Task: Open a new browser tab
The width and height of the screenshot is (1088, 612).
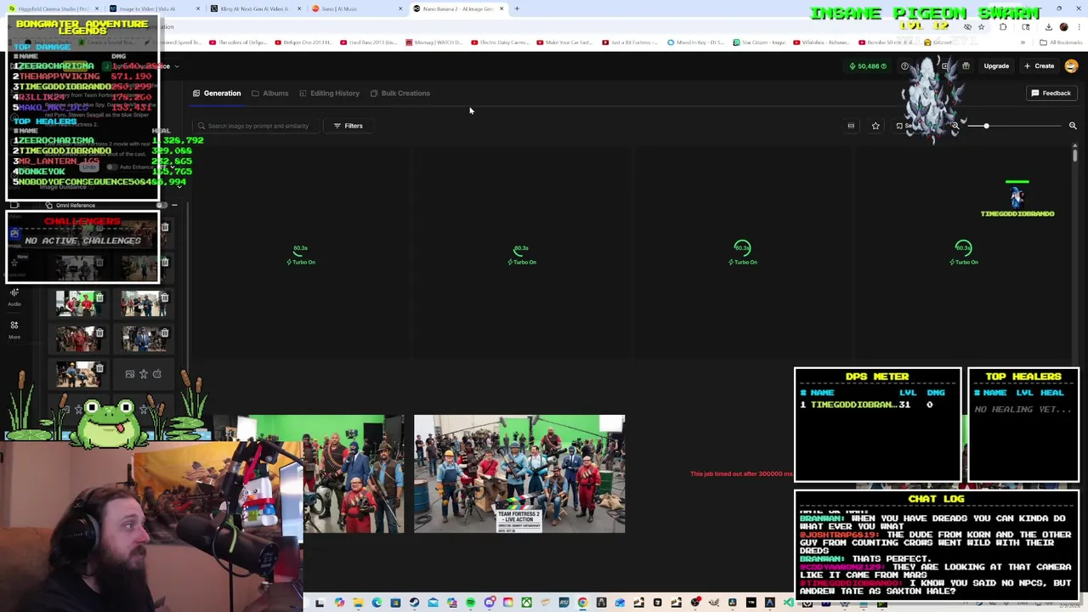Action: pos(517,8)
